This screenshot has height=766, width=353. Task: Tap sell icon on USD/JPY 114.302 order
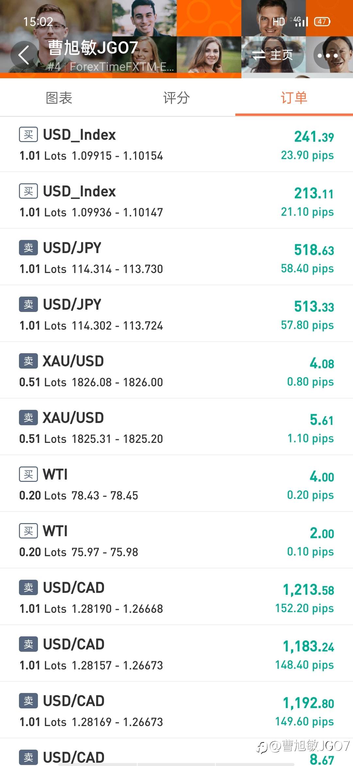pyautogui.click(x=28, y=304)
